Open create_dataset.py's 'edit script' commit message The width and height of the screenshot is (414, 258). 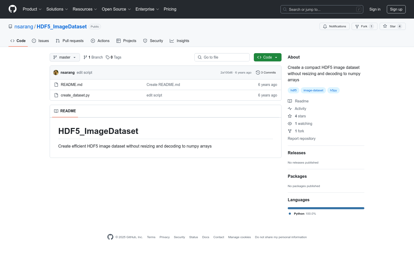(x=154, y=95)
